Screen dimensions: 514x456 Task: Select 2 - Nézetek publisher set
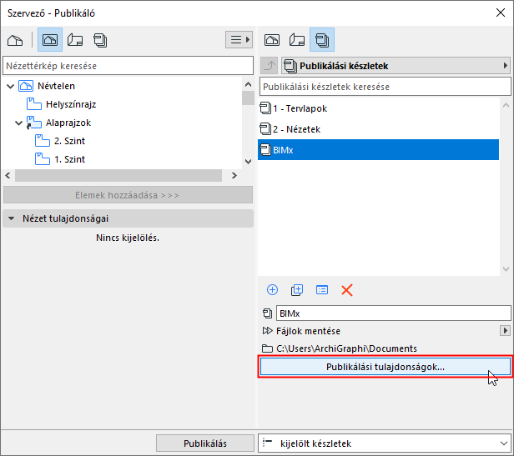click(378, 129)
